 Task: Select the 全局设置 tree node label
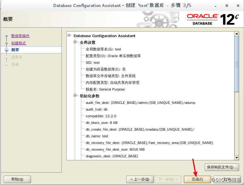tap(88, 43)
